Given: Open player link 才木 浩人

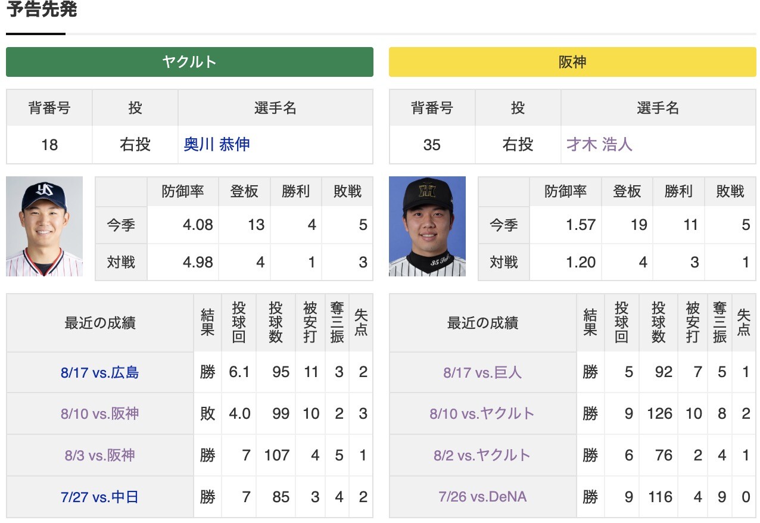Looking at the screenshot, I should point(599,145).
